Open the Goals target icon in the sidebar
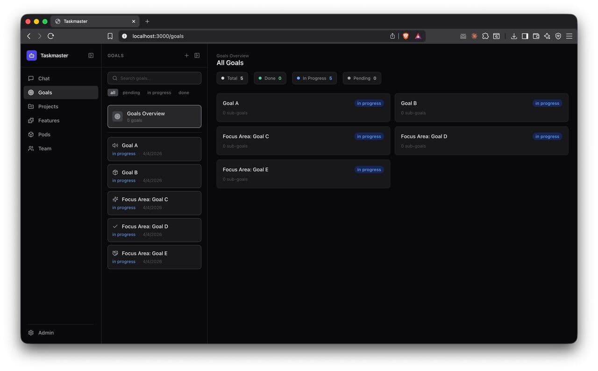The width and height of the screenshot is (598, 371). (30, 92)
